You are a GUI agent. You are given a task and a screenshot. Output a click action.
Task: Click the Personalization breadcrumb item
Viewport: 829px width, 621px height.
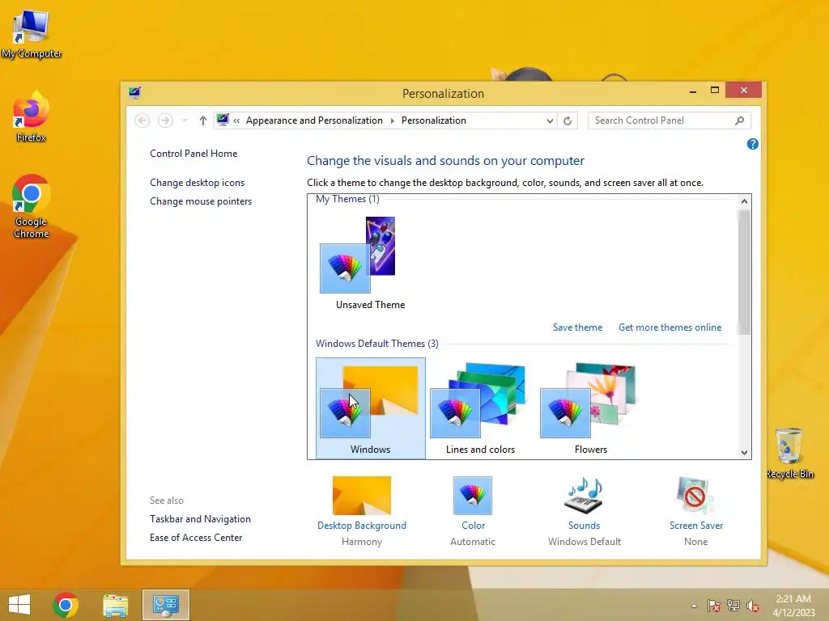click(434, 120)
